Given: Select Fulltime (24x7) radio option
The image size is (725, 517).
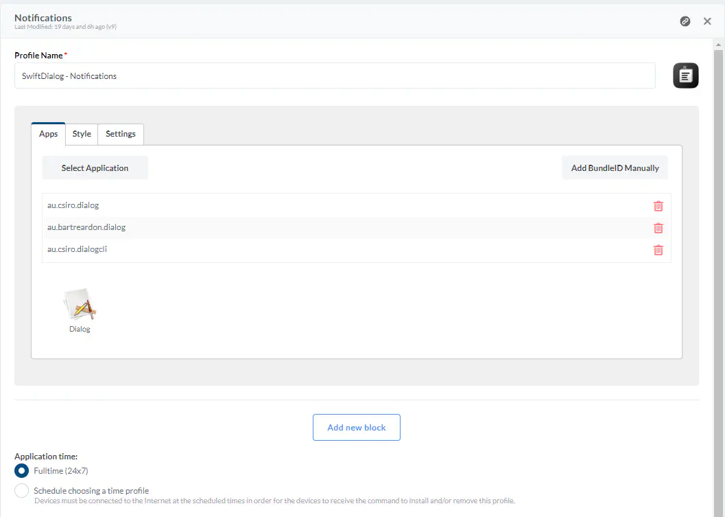Looking at the screenshot, I should (22, 471).
